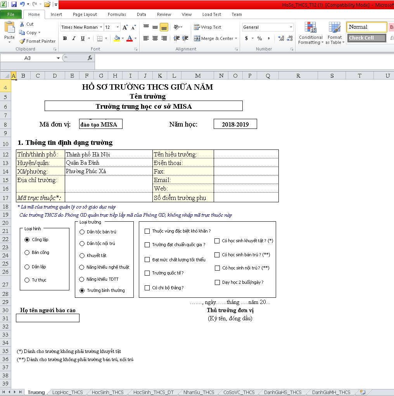
Task: Click the red Font Color swatch
Action: pos(130,38)
